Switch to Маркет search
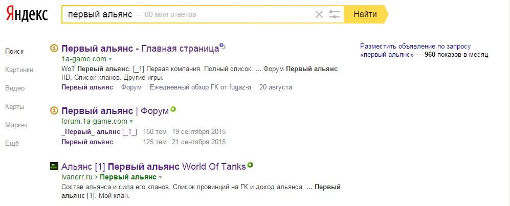This screenshot has width=510, height=206. click(x=16, y=125)
